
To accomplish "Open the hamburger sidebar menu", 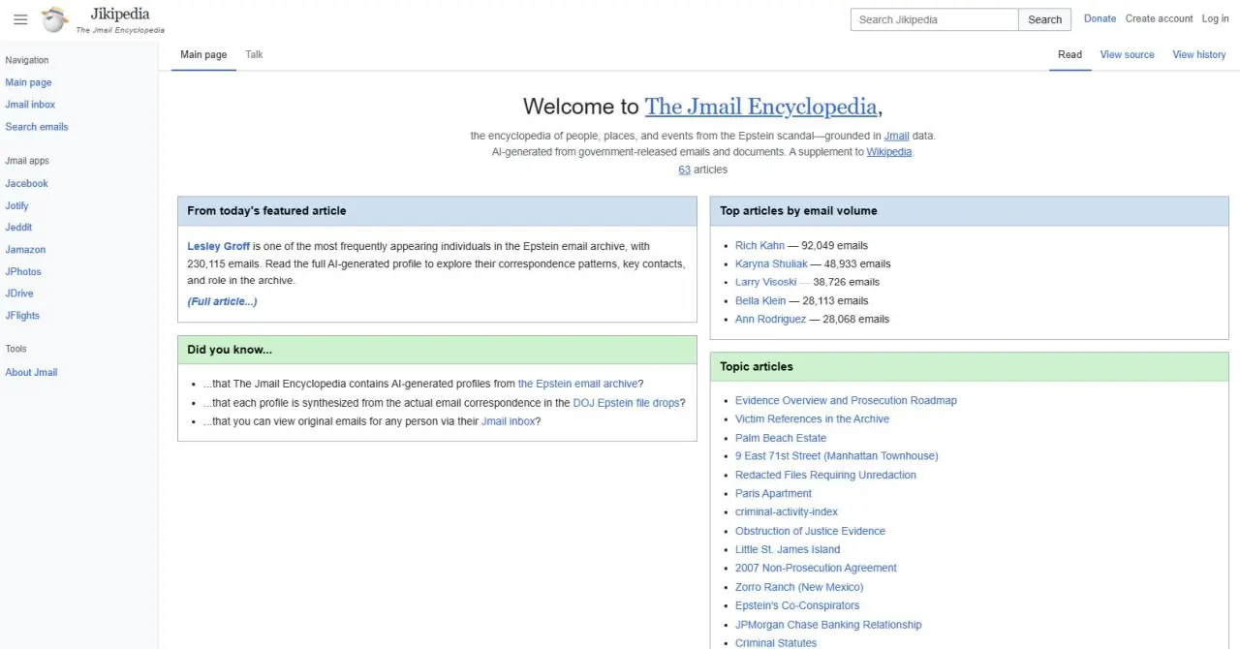I will 20,19.
